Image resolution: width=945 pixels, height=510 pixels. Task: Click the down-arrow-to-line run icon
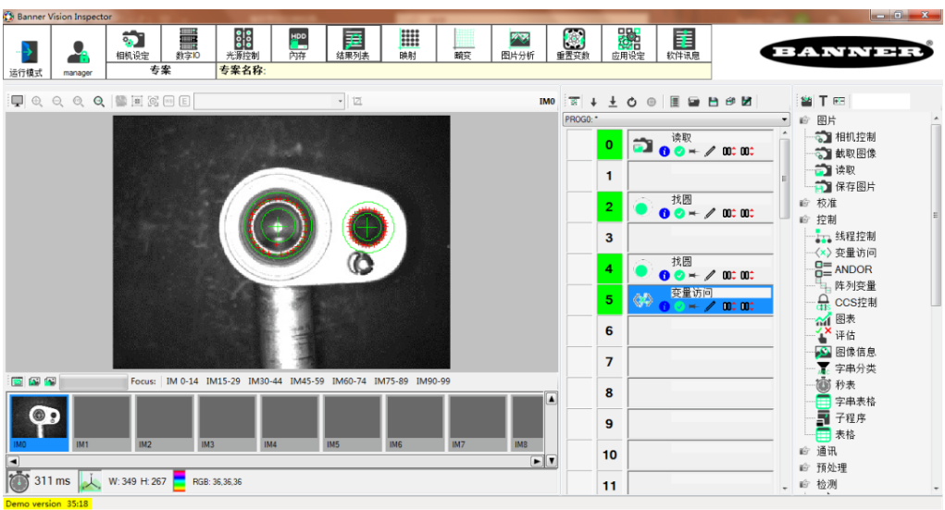pos(613,102)
